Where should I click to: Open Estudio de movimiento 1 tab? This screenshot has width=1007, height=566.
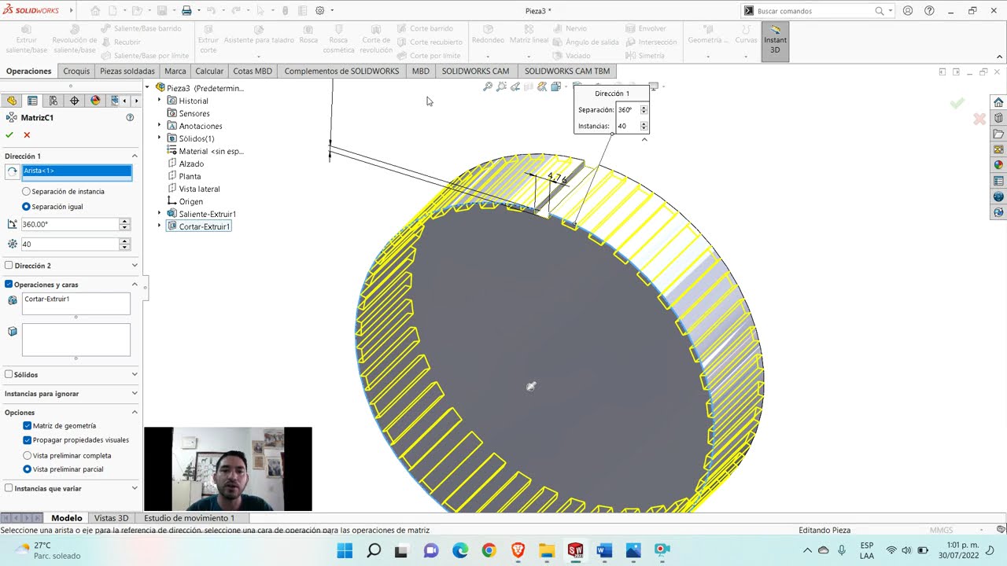(x=189, y=518)
